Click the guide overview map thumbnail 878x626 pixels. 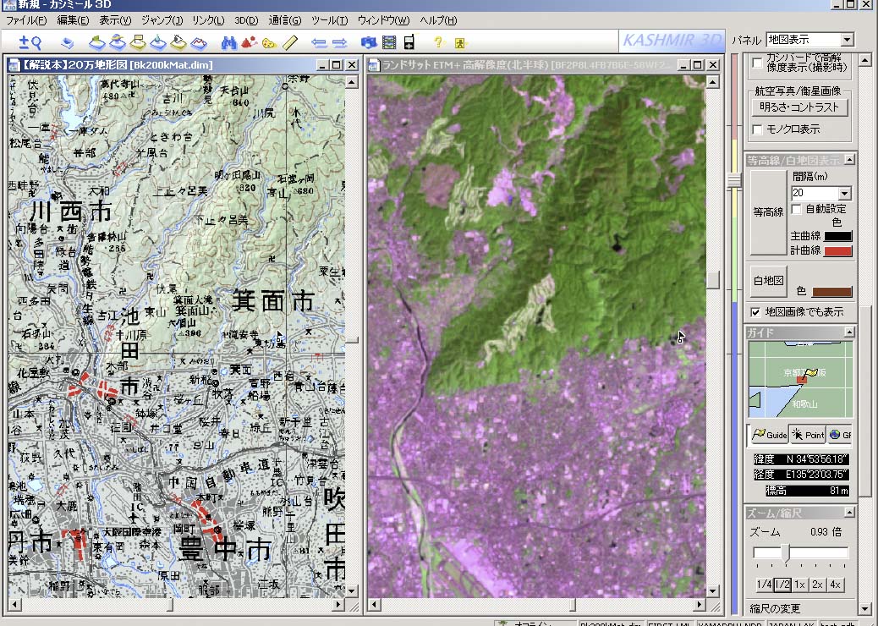click(801, 379)
